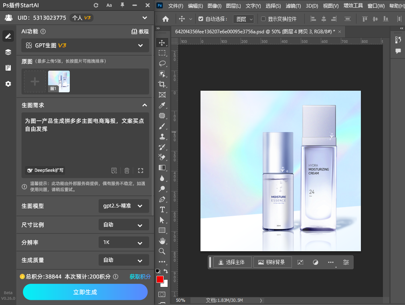
Task: Select the Brush tool
Action: point(162,126)
